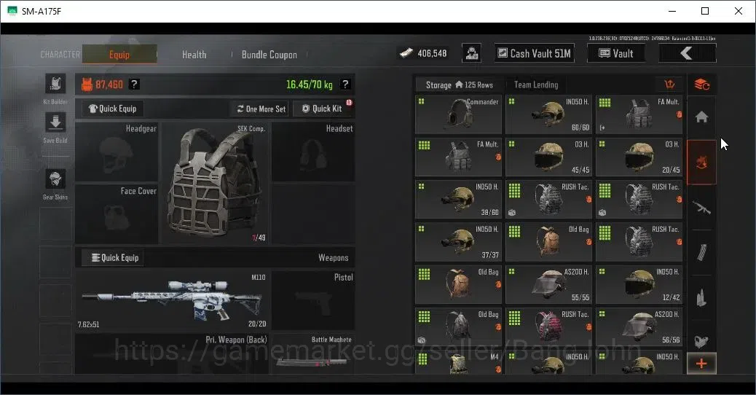Click the orange plus button in sidebar

pyautogui.click(x=701, y=363)
